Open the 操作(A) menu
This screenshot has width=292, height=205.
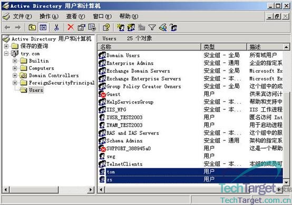point(49,16)
